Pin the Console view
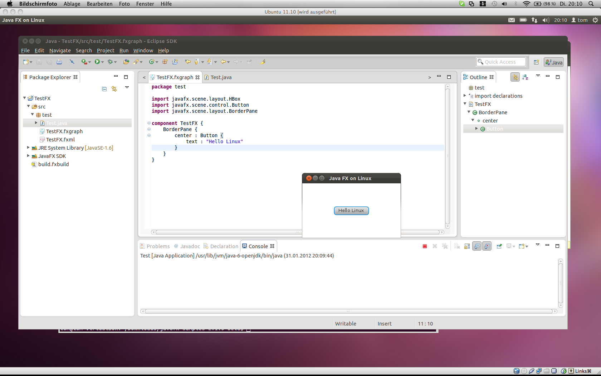Image resolution: width=601 pixels, height=376 pixels. click(499, 246)
